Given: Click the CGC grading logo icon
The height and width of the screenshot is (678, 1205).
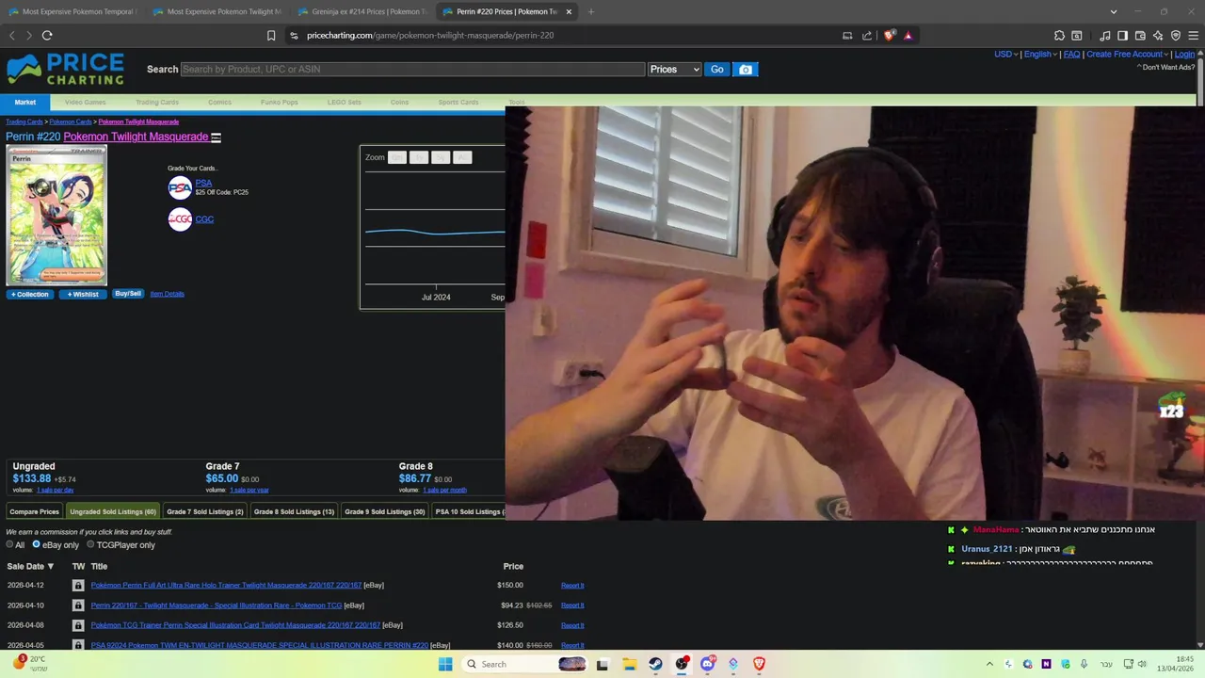Looking at the screenshot, I should (x=180, y=219).
